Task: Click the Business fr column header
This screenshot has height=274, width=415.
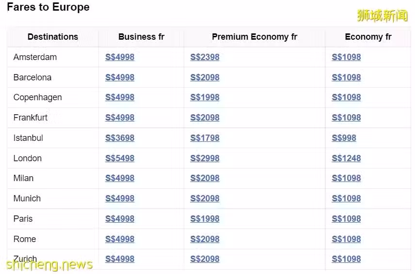Action: click(x=142, y=37)
